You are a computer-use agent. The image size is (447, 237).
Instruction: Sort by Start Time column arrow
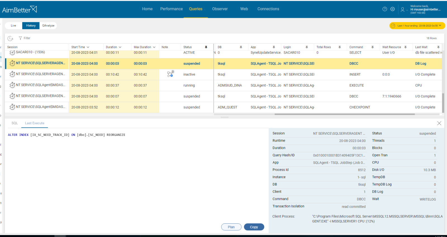88,47
